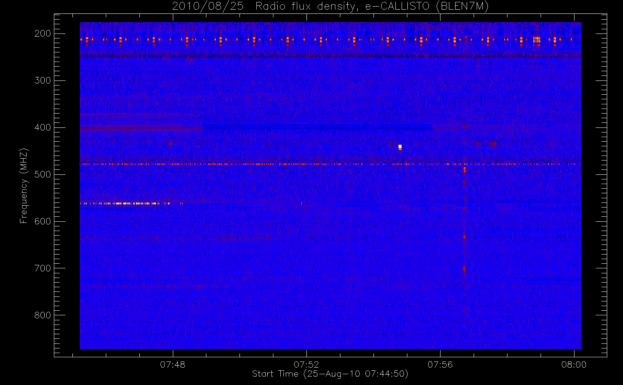
Task: Click the "Frequency (MHZ)" axis title
Action: click(24, 186)
